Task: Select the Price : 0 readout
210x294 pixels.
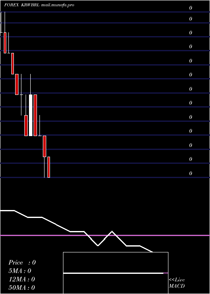Action: pyautogui.click(x=22, y=262)
